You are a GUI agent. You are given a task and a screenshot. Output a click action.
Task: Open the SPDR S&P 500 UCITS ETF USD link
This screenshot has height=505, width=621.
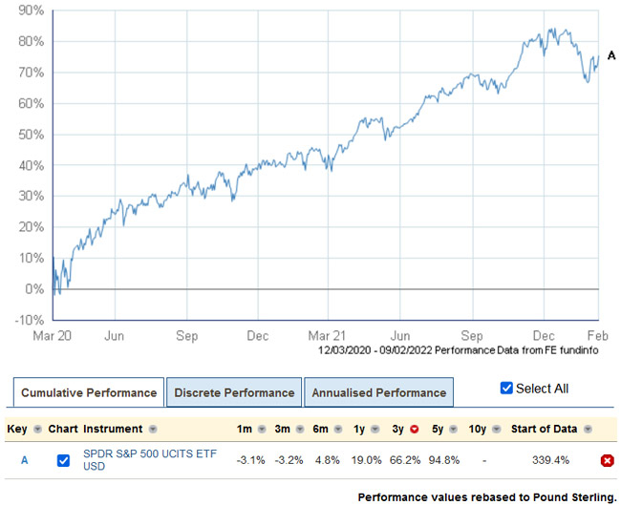tap(150, 460)
